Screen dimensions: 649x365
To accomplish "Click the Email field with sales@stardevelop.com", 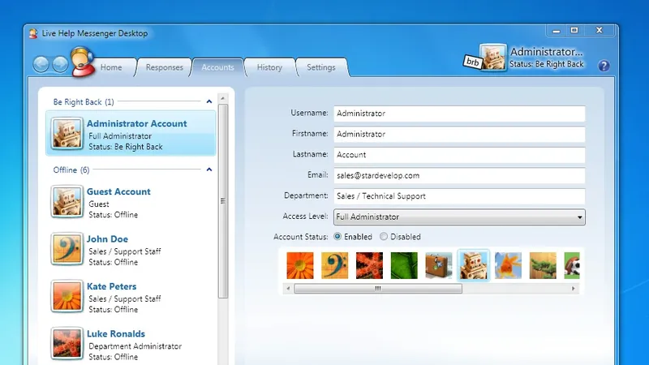I will (459, 175).
